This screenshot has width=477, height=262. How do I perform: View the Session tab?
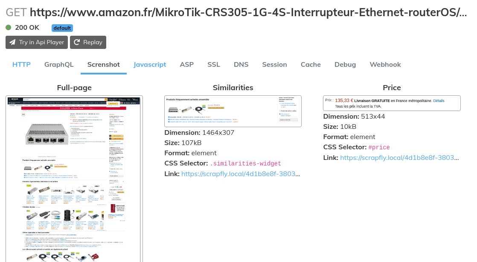click(274, 64)
